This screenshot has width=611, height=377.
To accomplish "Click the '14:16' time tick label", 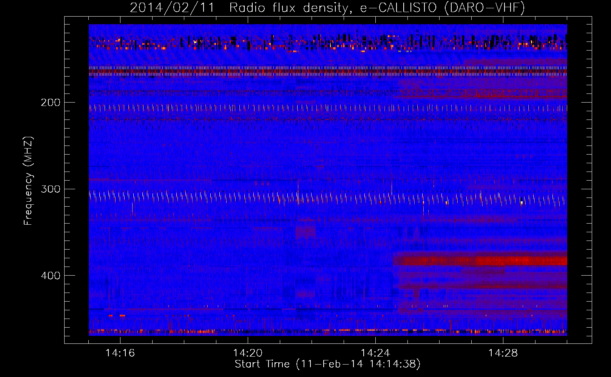I will tap(120, 353).
